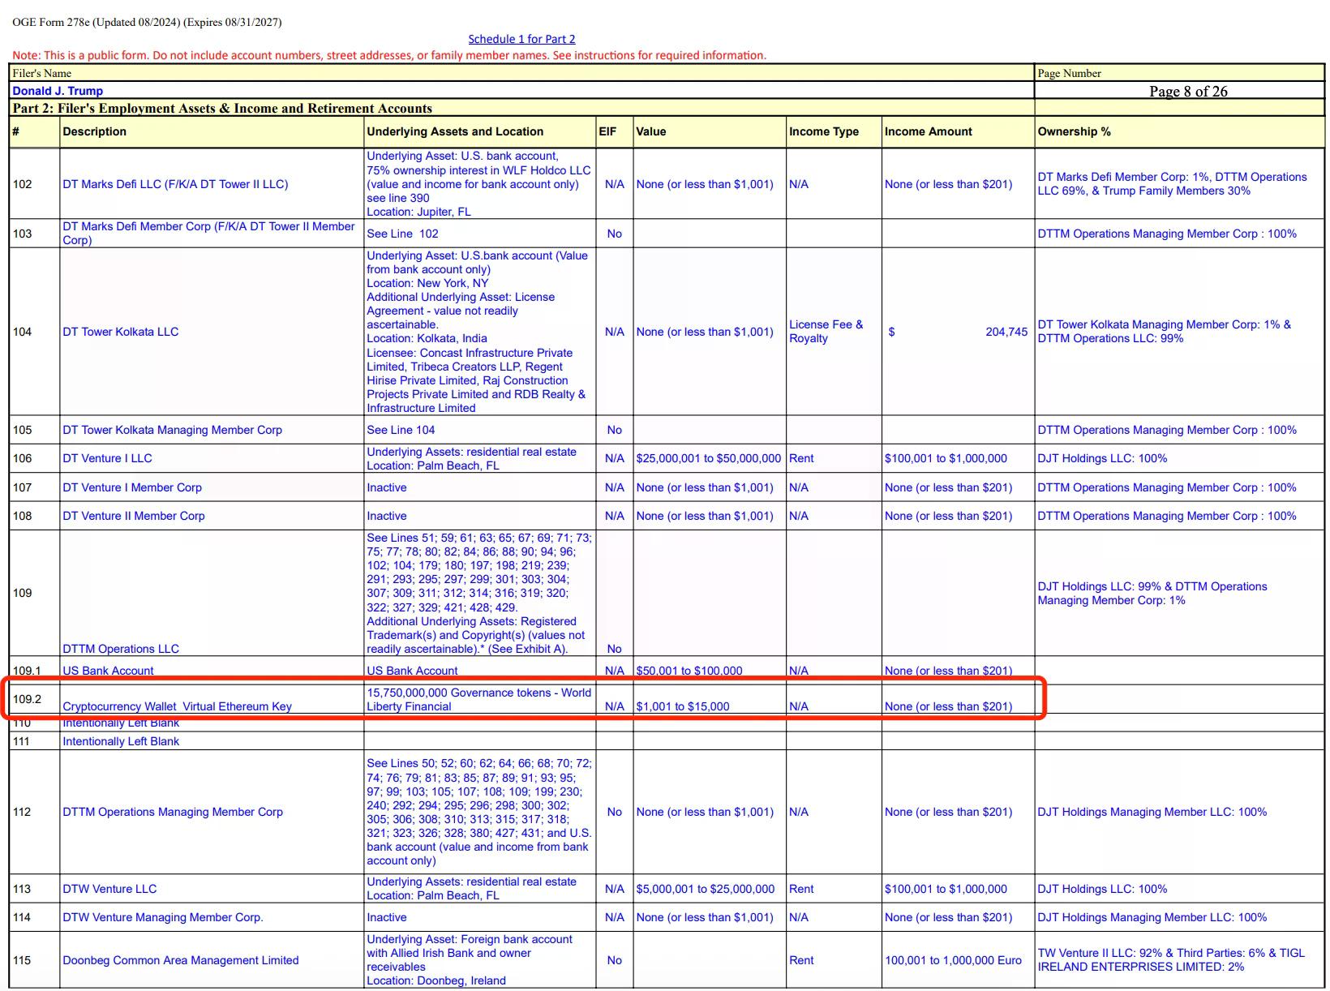Select the Cryptocurrency Wallet Virtual Ethereum Key entry
Screen dimensions: 1330x991
(x=177, y=706)
